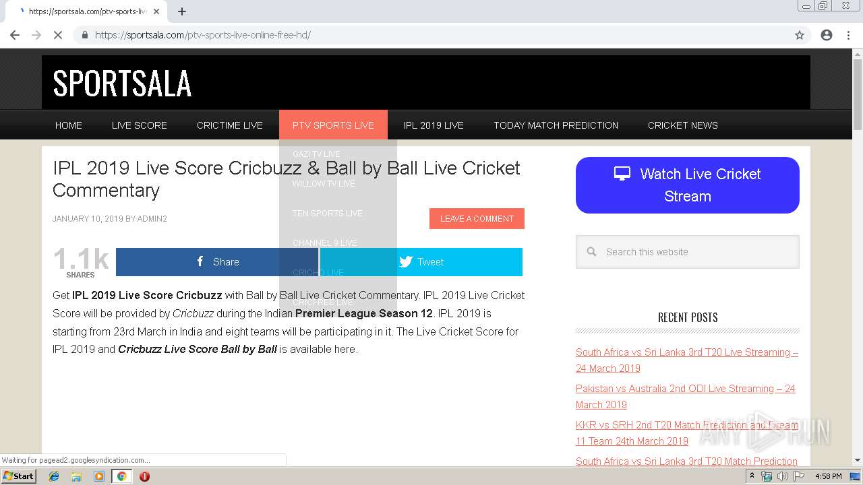Close the sportsala browser tab
Screen dimensions: 863x485
[x=156, y=11]
